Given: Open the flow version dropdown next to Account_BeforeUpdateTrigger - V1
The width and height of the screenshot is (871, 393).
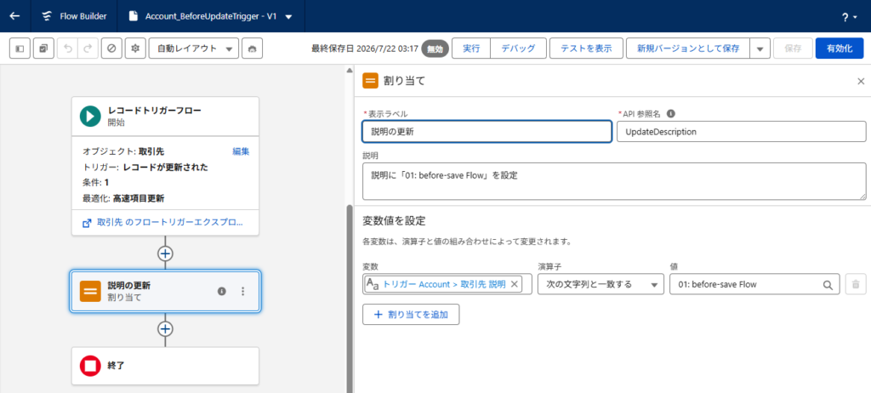Looking at the screenshot, I should point(288,17).
